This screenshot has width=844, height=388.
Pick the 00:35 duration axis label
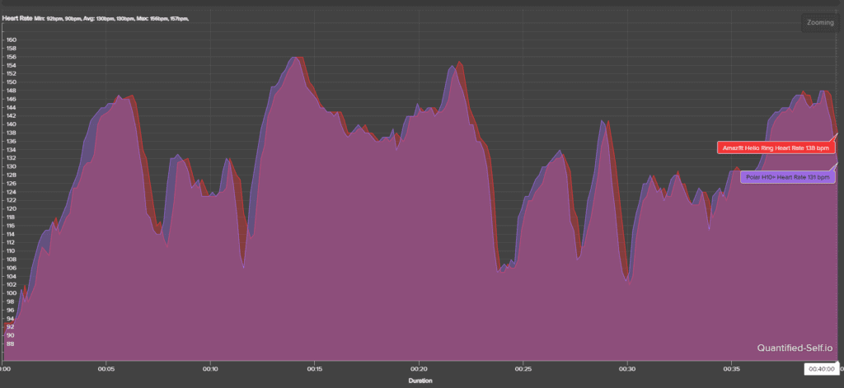731,370
